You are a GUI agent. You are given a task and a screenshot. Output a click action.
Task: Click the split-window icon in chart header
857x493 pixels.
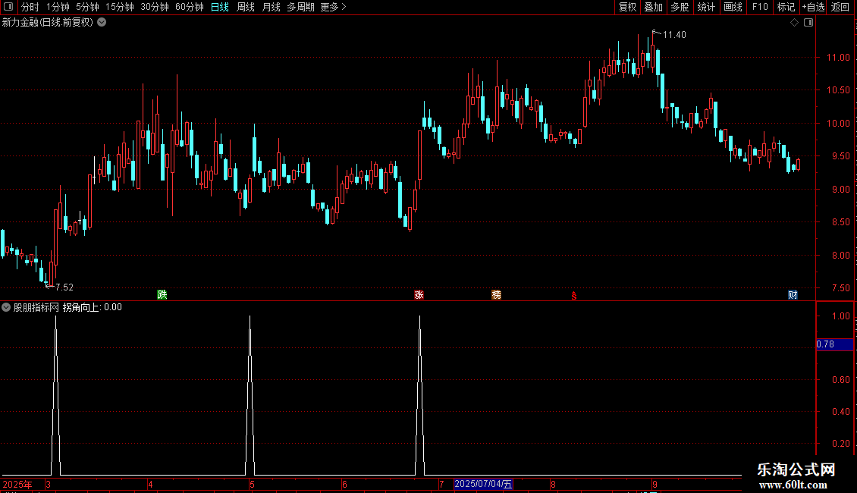808,23
